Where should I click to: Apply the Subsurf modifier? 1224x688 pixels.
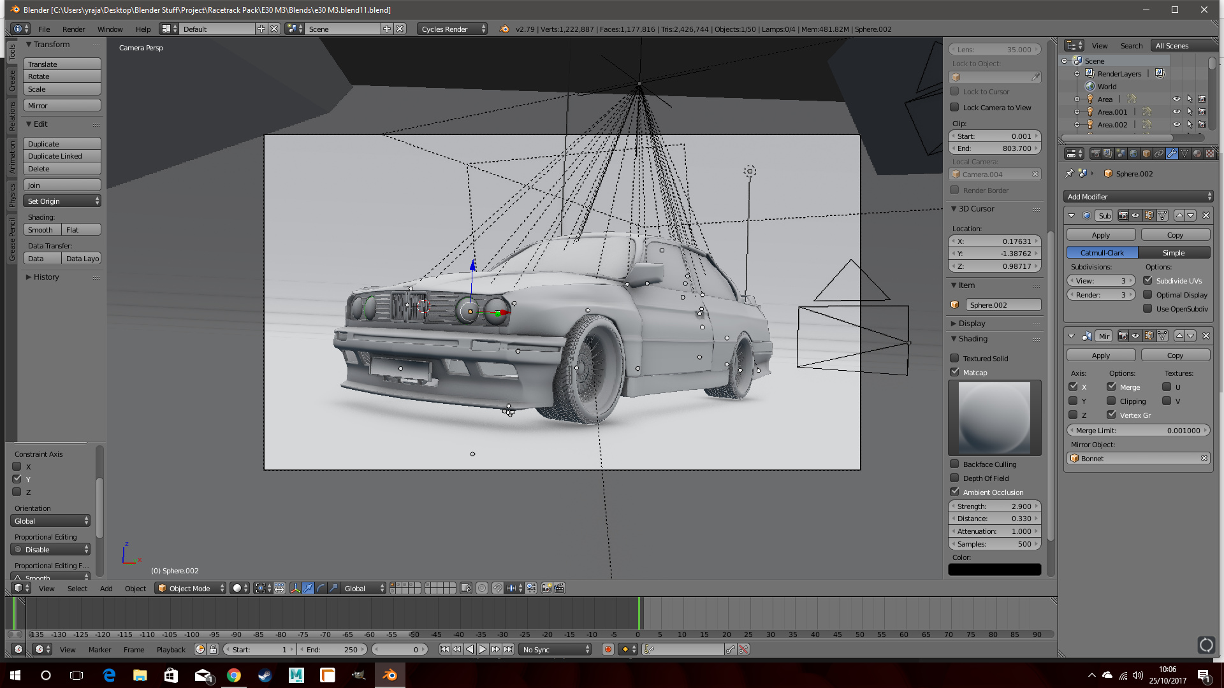1101,235
